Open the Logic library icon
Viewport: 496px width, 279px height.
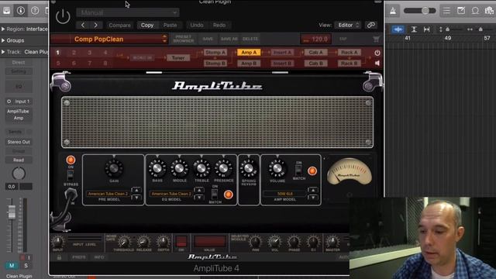[6, 10]
